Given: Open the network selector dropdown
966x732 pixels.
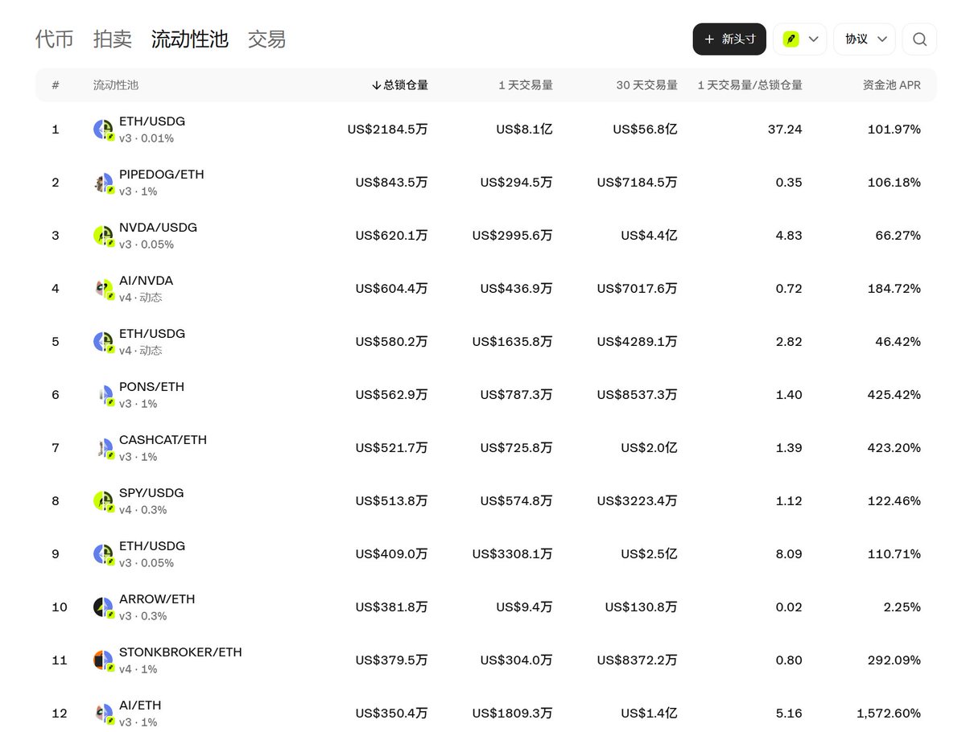Looking at the screenshot, I should (x=800, y=39).
